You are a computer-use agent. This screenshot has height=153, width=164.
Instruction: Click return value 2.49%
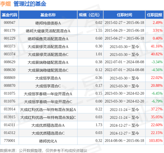157,23
